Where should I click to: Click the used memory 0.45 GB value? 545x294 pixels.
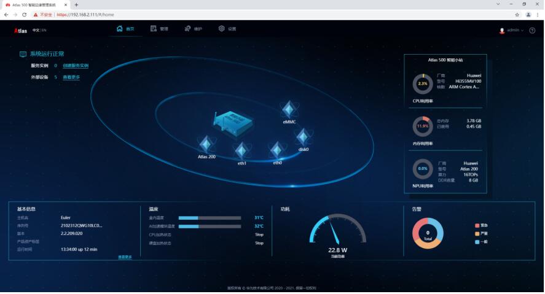(x=474, y=126)
